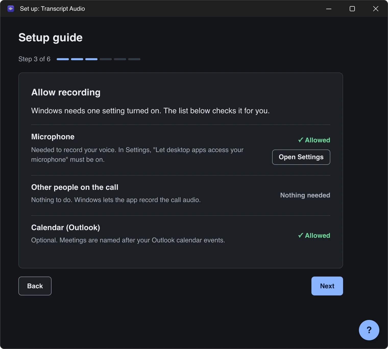Open the help question mark button

(369, 330)
